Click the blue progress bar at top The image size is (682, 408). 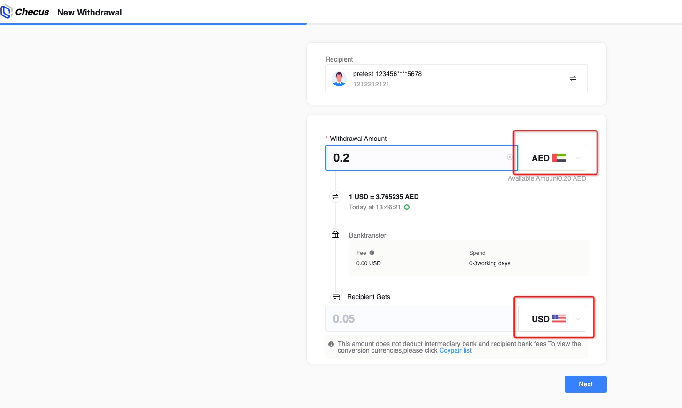[x=153, y=23]
